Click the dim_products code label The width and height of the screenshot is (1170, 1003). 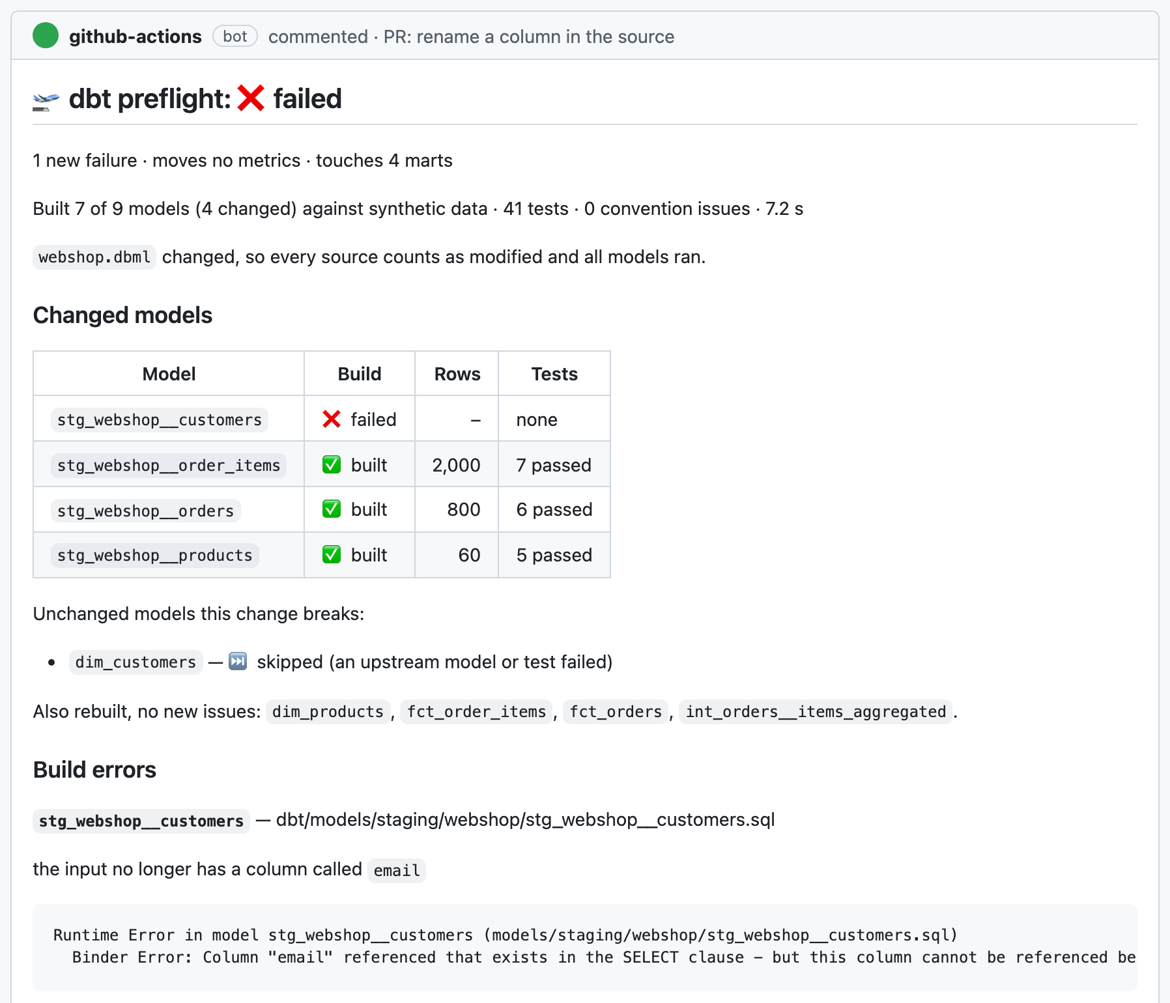point(328,712)
